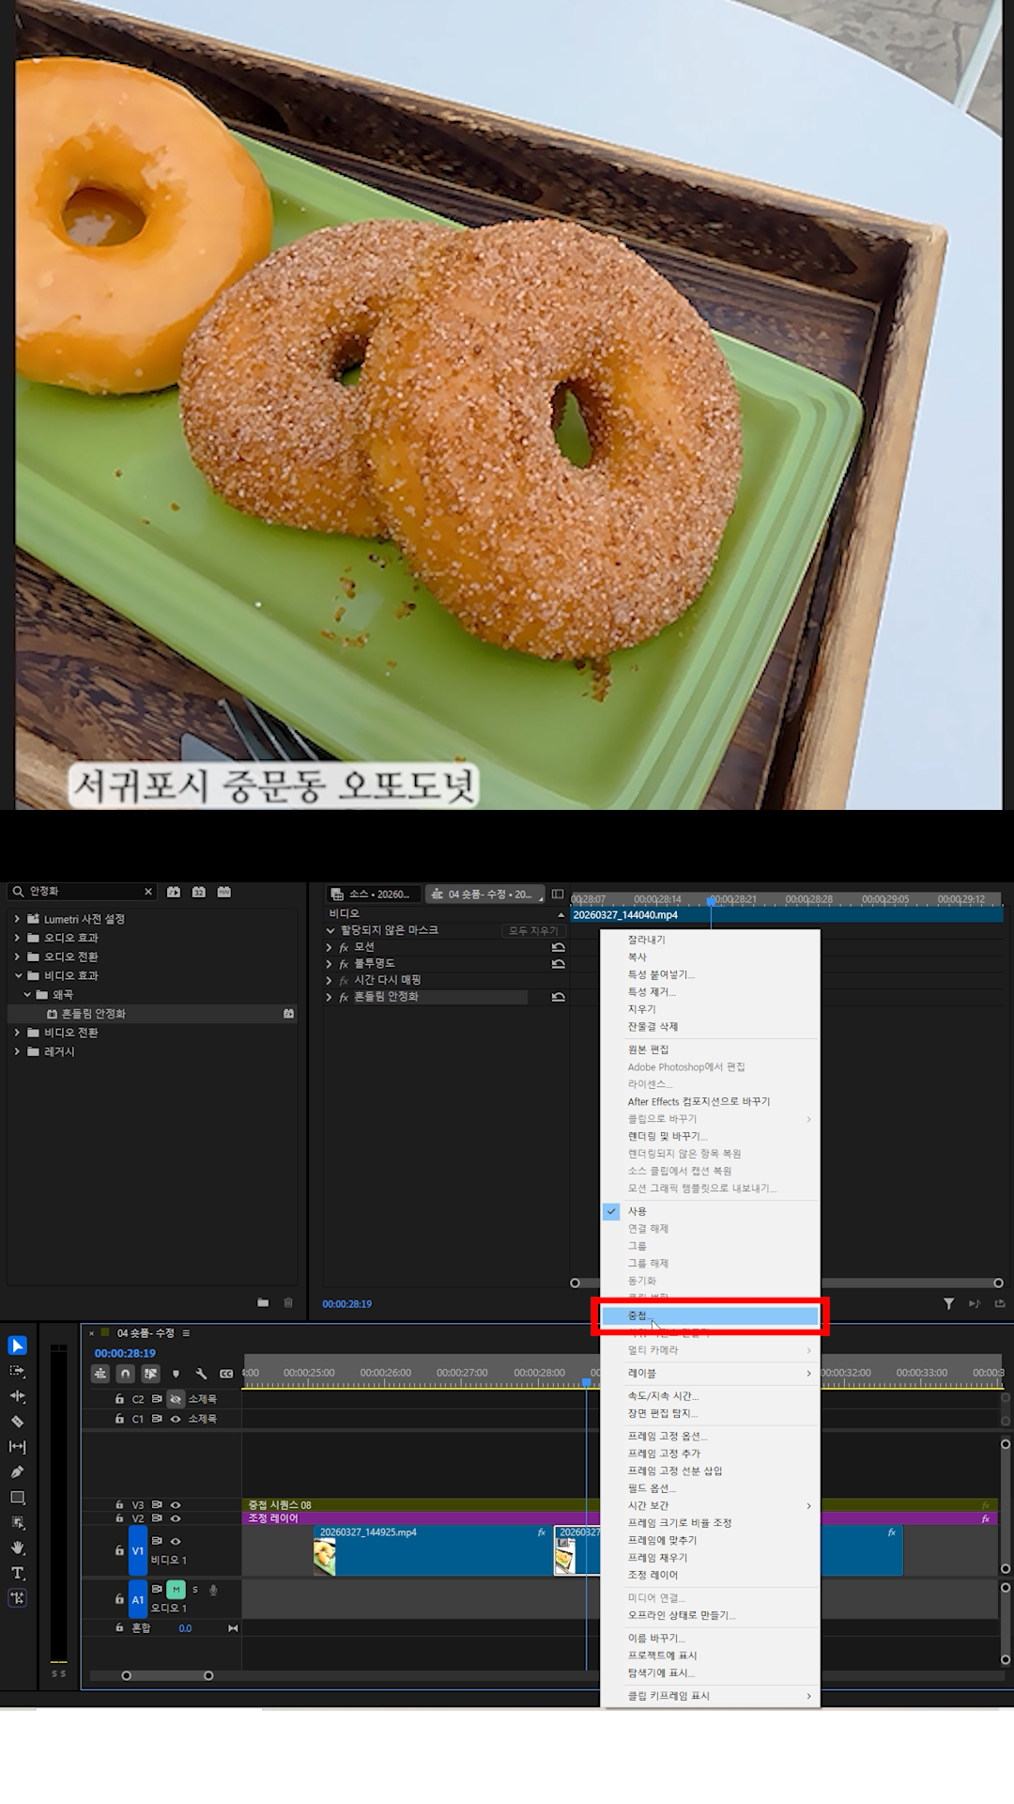Select the Ripple Edit tool
The image size is (1014, 1804).
coord(18,1396)
